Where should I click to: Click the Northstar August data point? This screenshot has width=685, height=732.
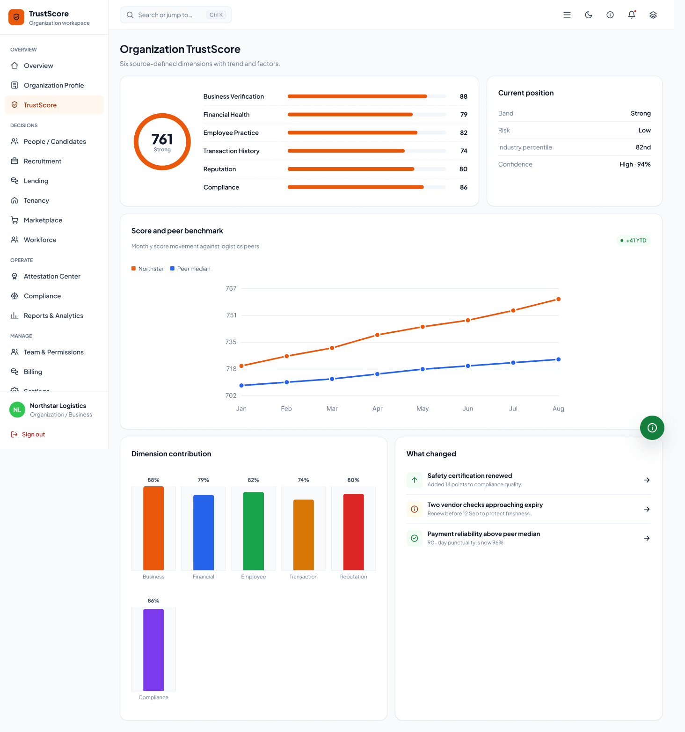[558, 299]
